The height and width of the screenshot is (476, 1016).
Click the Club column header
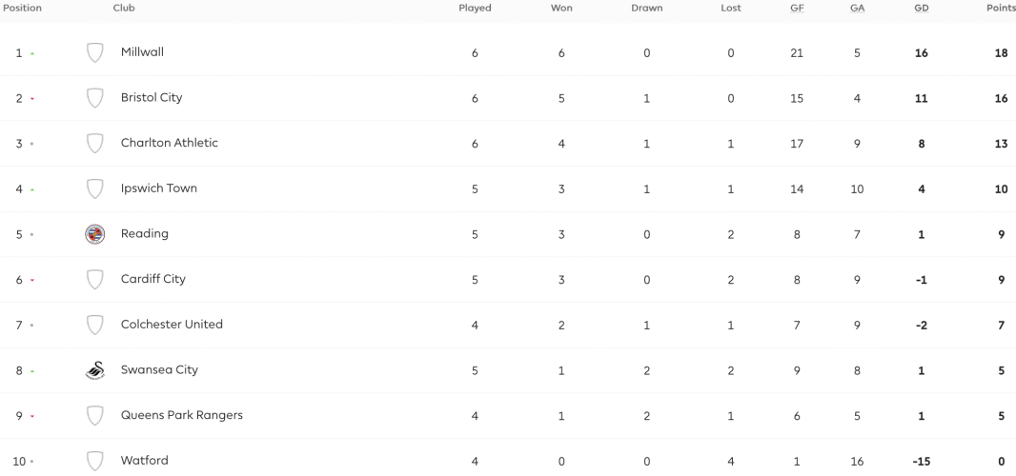click(124, 9)
